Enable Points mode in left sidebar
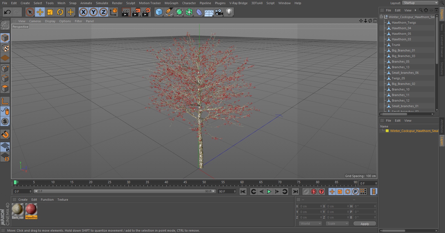This screenshot has width=445, height=233. click(5, 68)
